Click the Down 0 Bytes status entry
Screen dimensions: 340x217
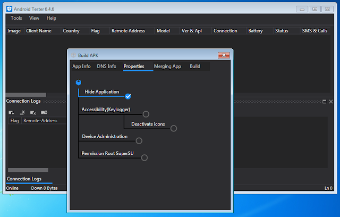pyautogui.click(x=45, y=188)
